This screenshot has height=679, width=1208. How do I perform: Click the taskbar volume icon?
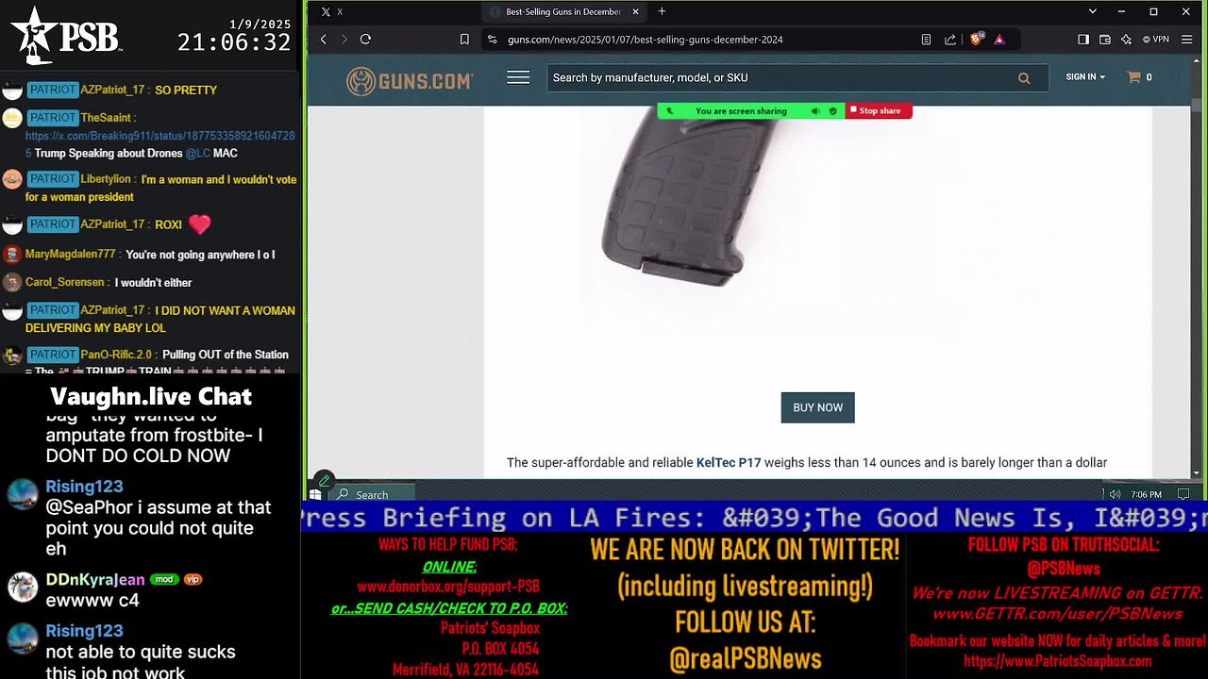1116,494
